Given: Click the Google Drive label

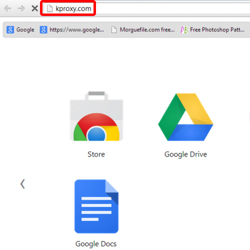Looking at the screenshot, I should click(x=185, y=154).
